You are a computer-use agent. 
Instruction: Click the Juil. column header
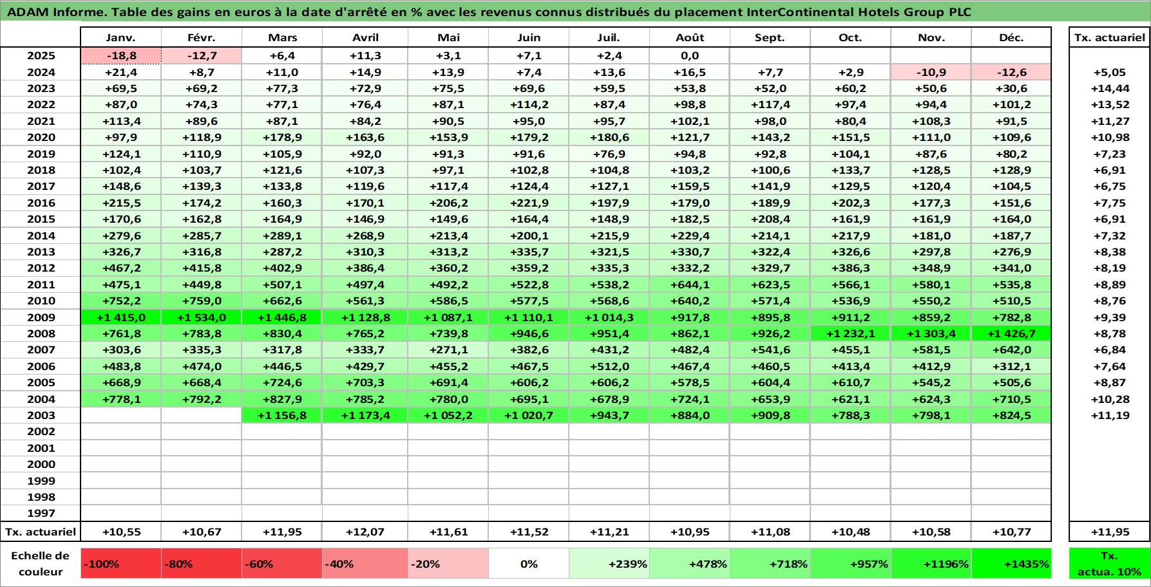click(609, 37)
